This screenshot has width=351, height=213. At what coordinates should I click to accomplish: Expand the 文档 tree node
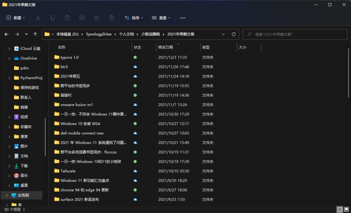(9, 156)
